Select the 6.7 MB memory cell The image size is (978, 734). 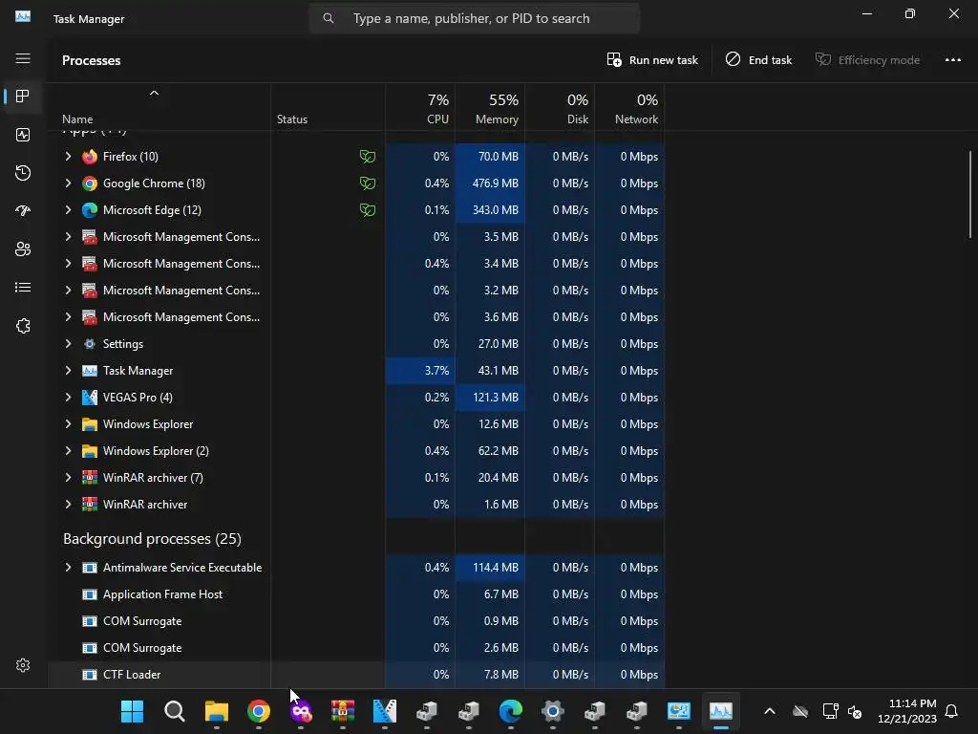click(490, 594)
